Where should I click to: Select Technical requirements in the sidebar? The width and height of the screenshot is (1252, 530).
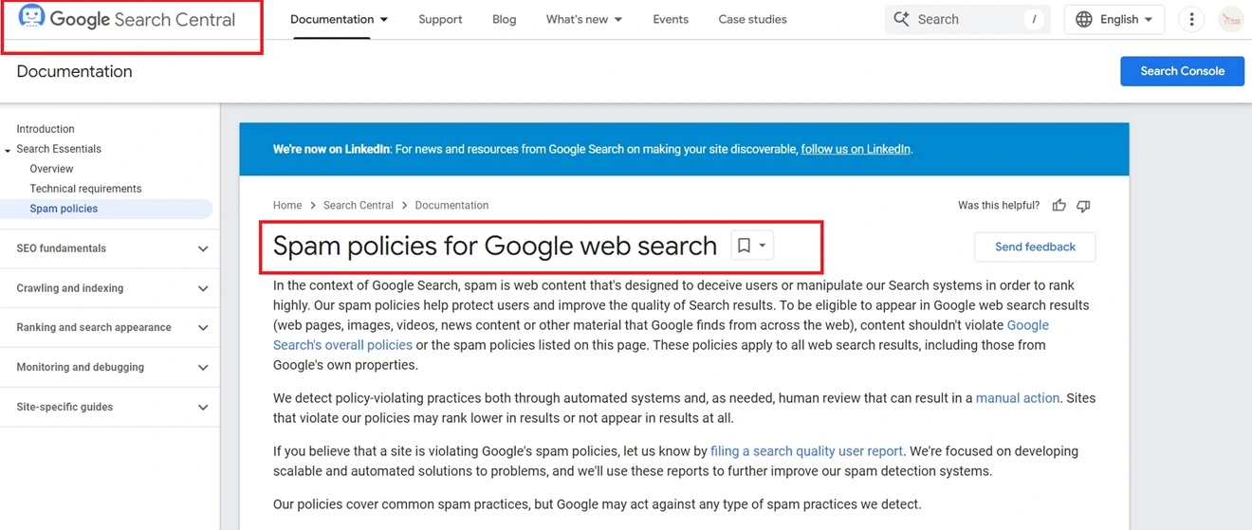pos(85,189)
